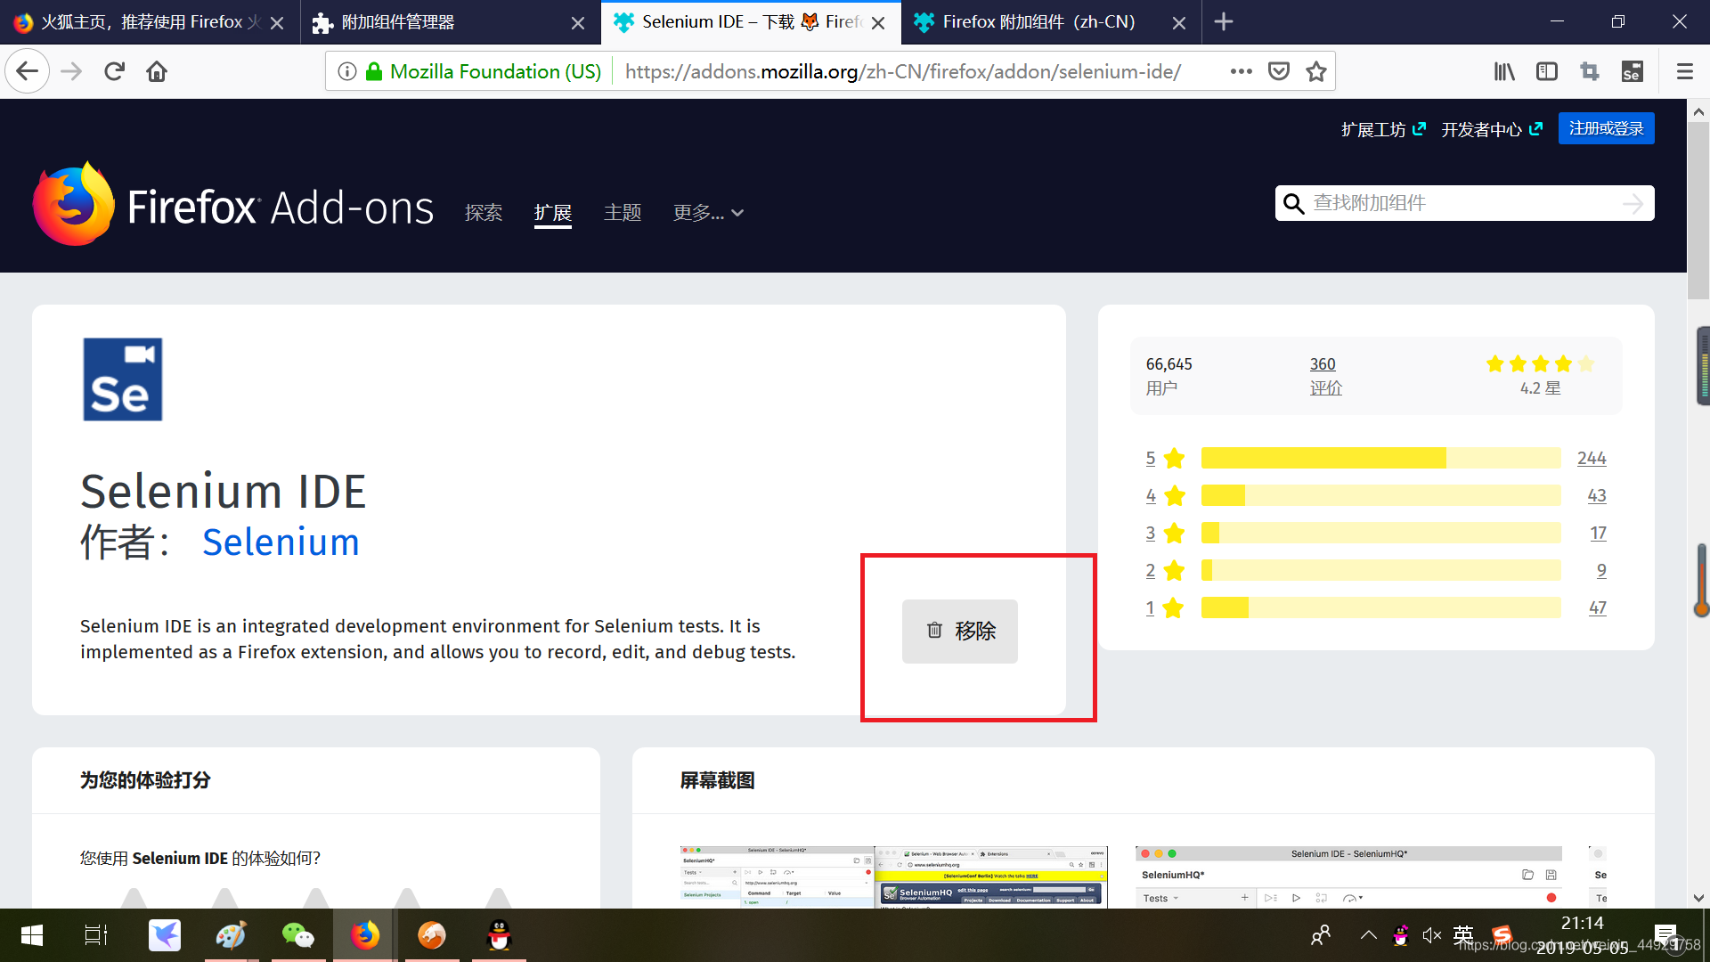Image resolution: width=1710 pixels, height=962 pixels.
Task: Open the 主题 navigation item
Action: click(623, 213)
